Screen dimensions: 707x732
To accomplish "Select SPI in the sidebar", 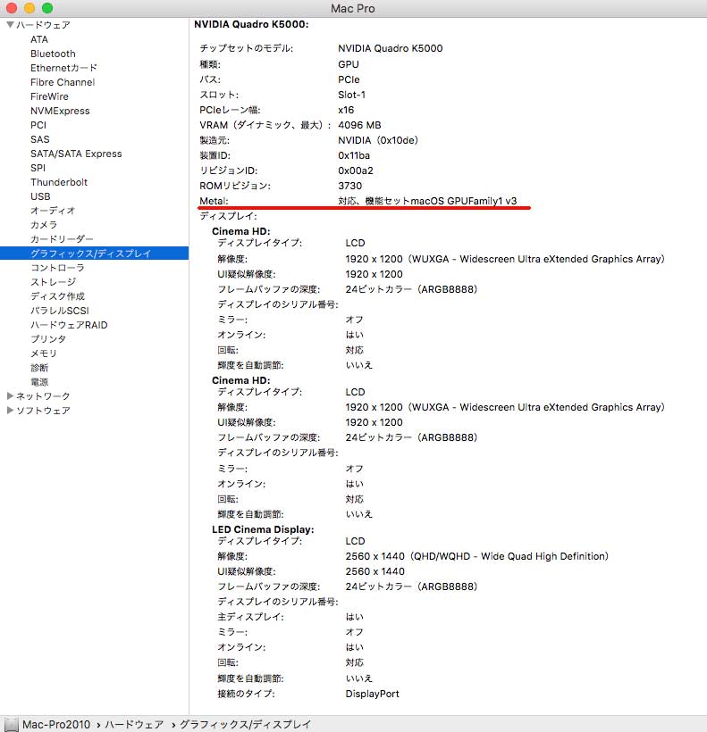I will click(38, 168).
